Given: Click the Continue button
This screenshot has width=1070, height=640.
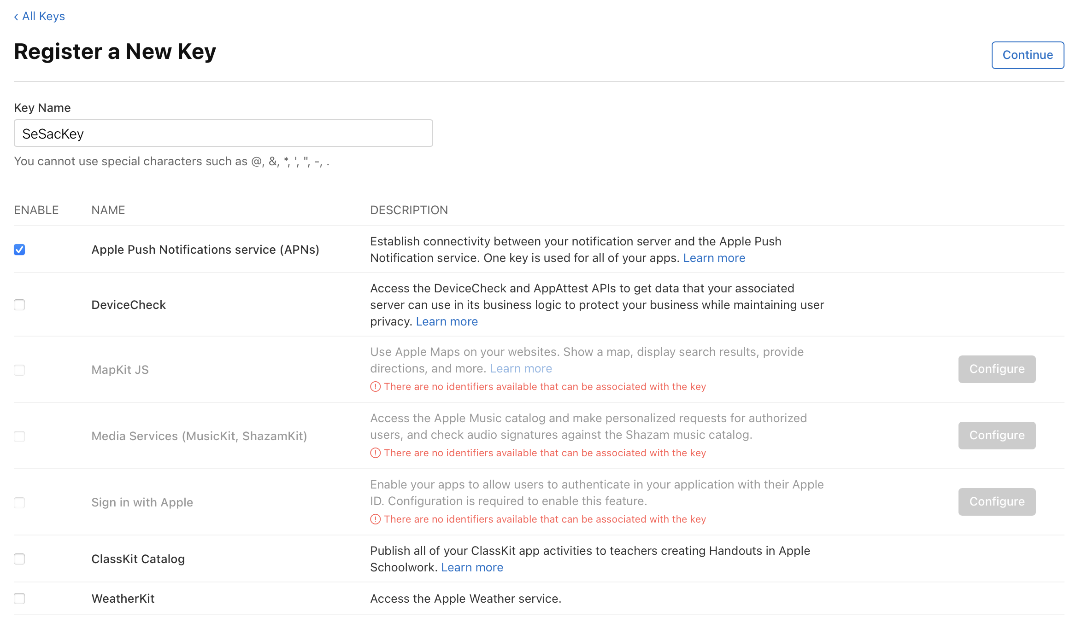Looking at the screenshot, I should coord(1027,55).
